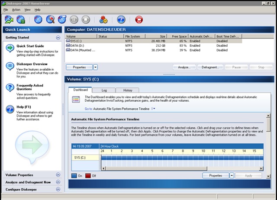Open configuration with colored gears icon

pyautogui.click(x=103, y=19)
